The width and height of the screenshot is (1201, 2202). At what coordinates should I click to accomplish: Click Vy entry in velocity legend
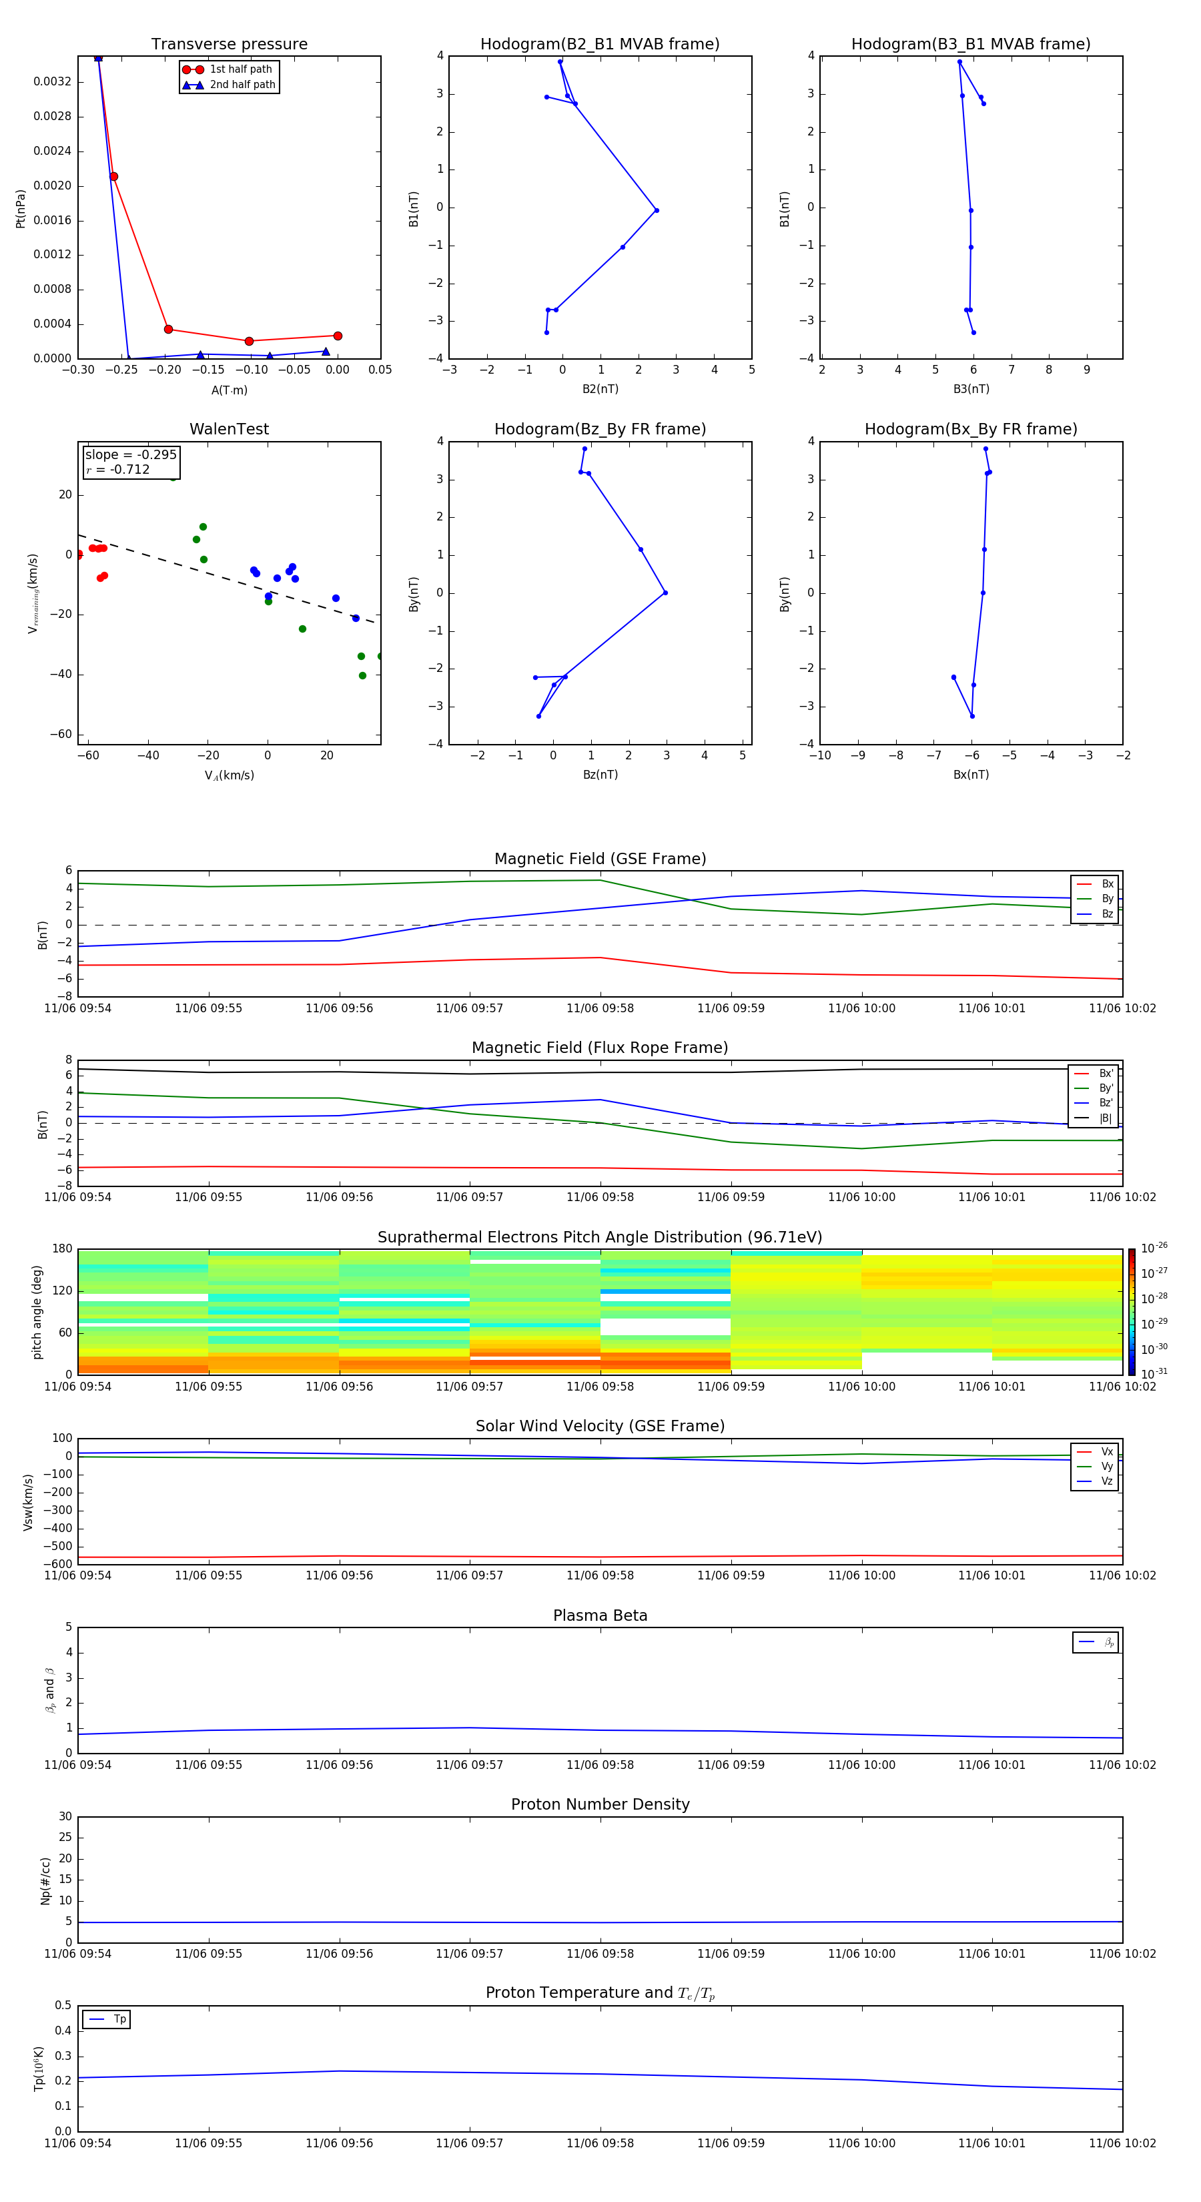[1095, 1466]
